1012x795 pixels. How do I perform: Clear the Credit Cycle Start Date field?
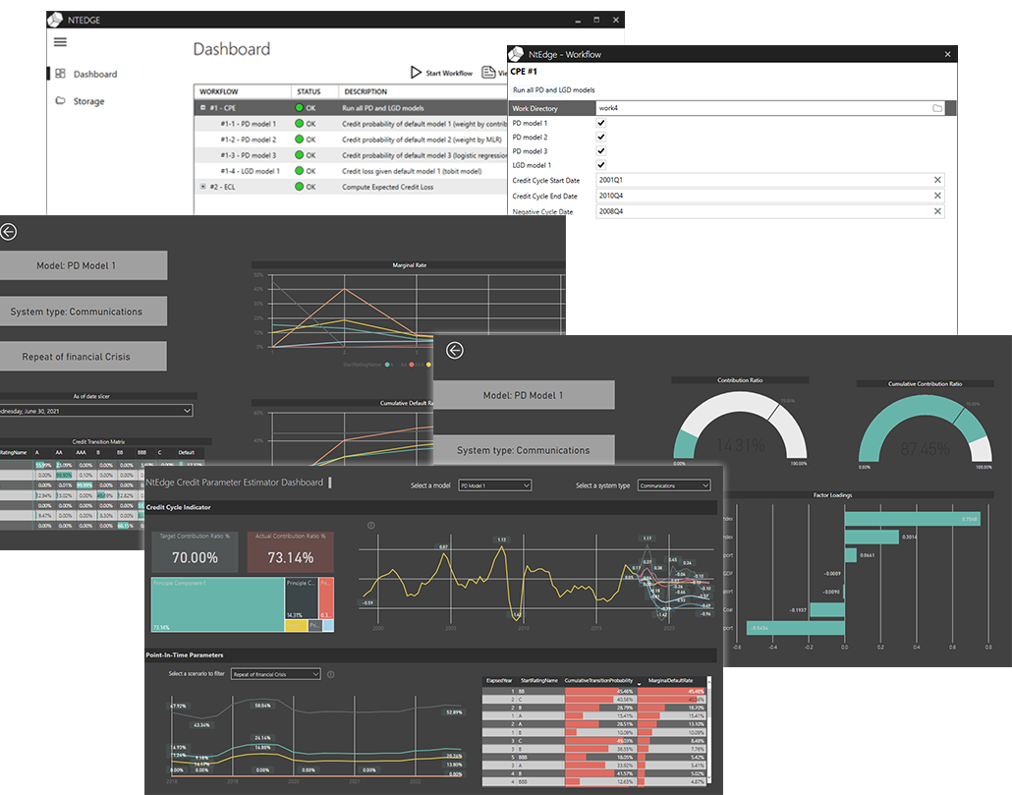(937, 180)
